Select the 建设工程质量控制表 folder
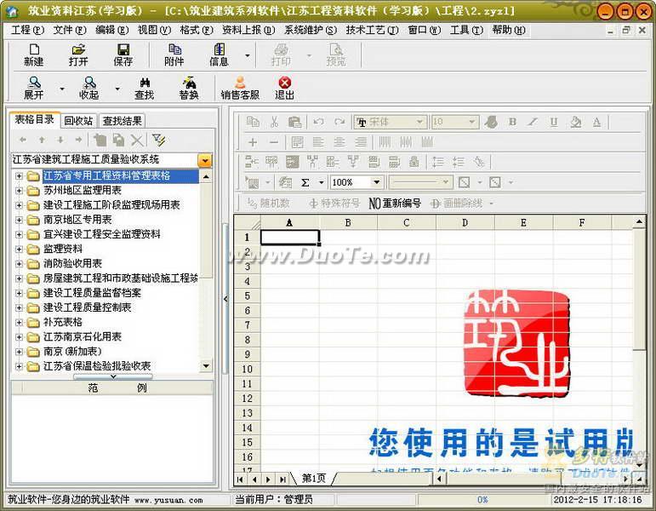 tap(87, 307)
